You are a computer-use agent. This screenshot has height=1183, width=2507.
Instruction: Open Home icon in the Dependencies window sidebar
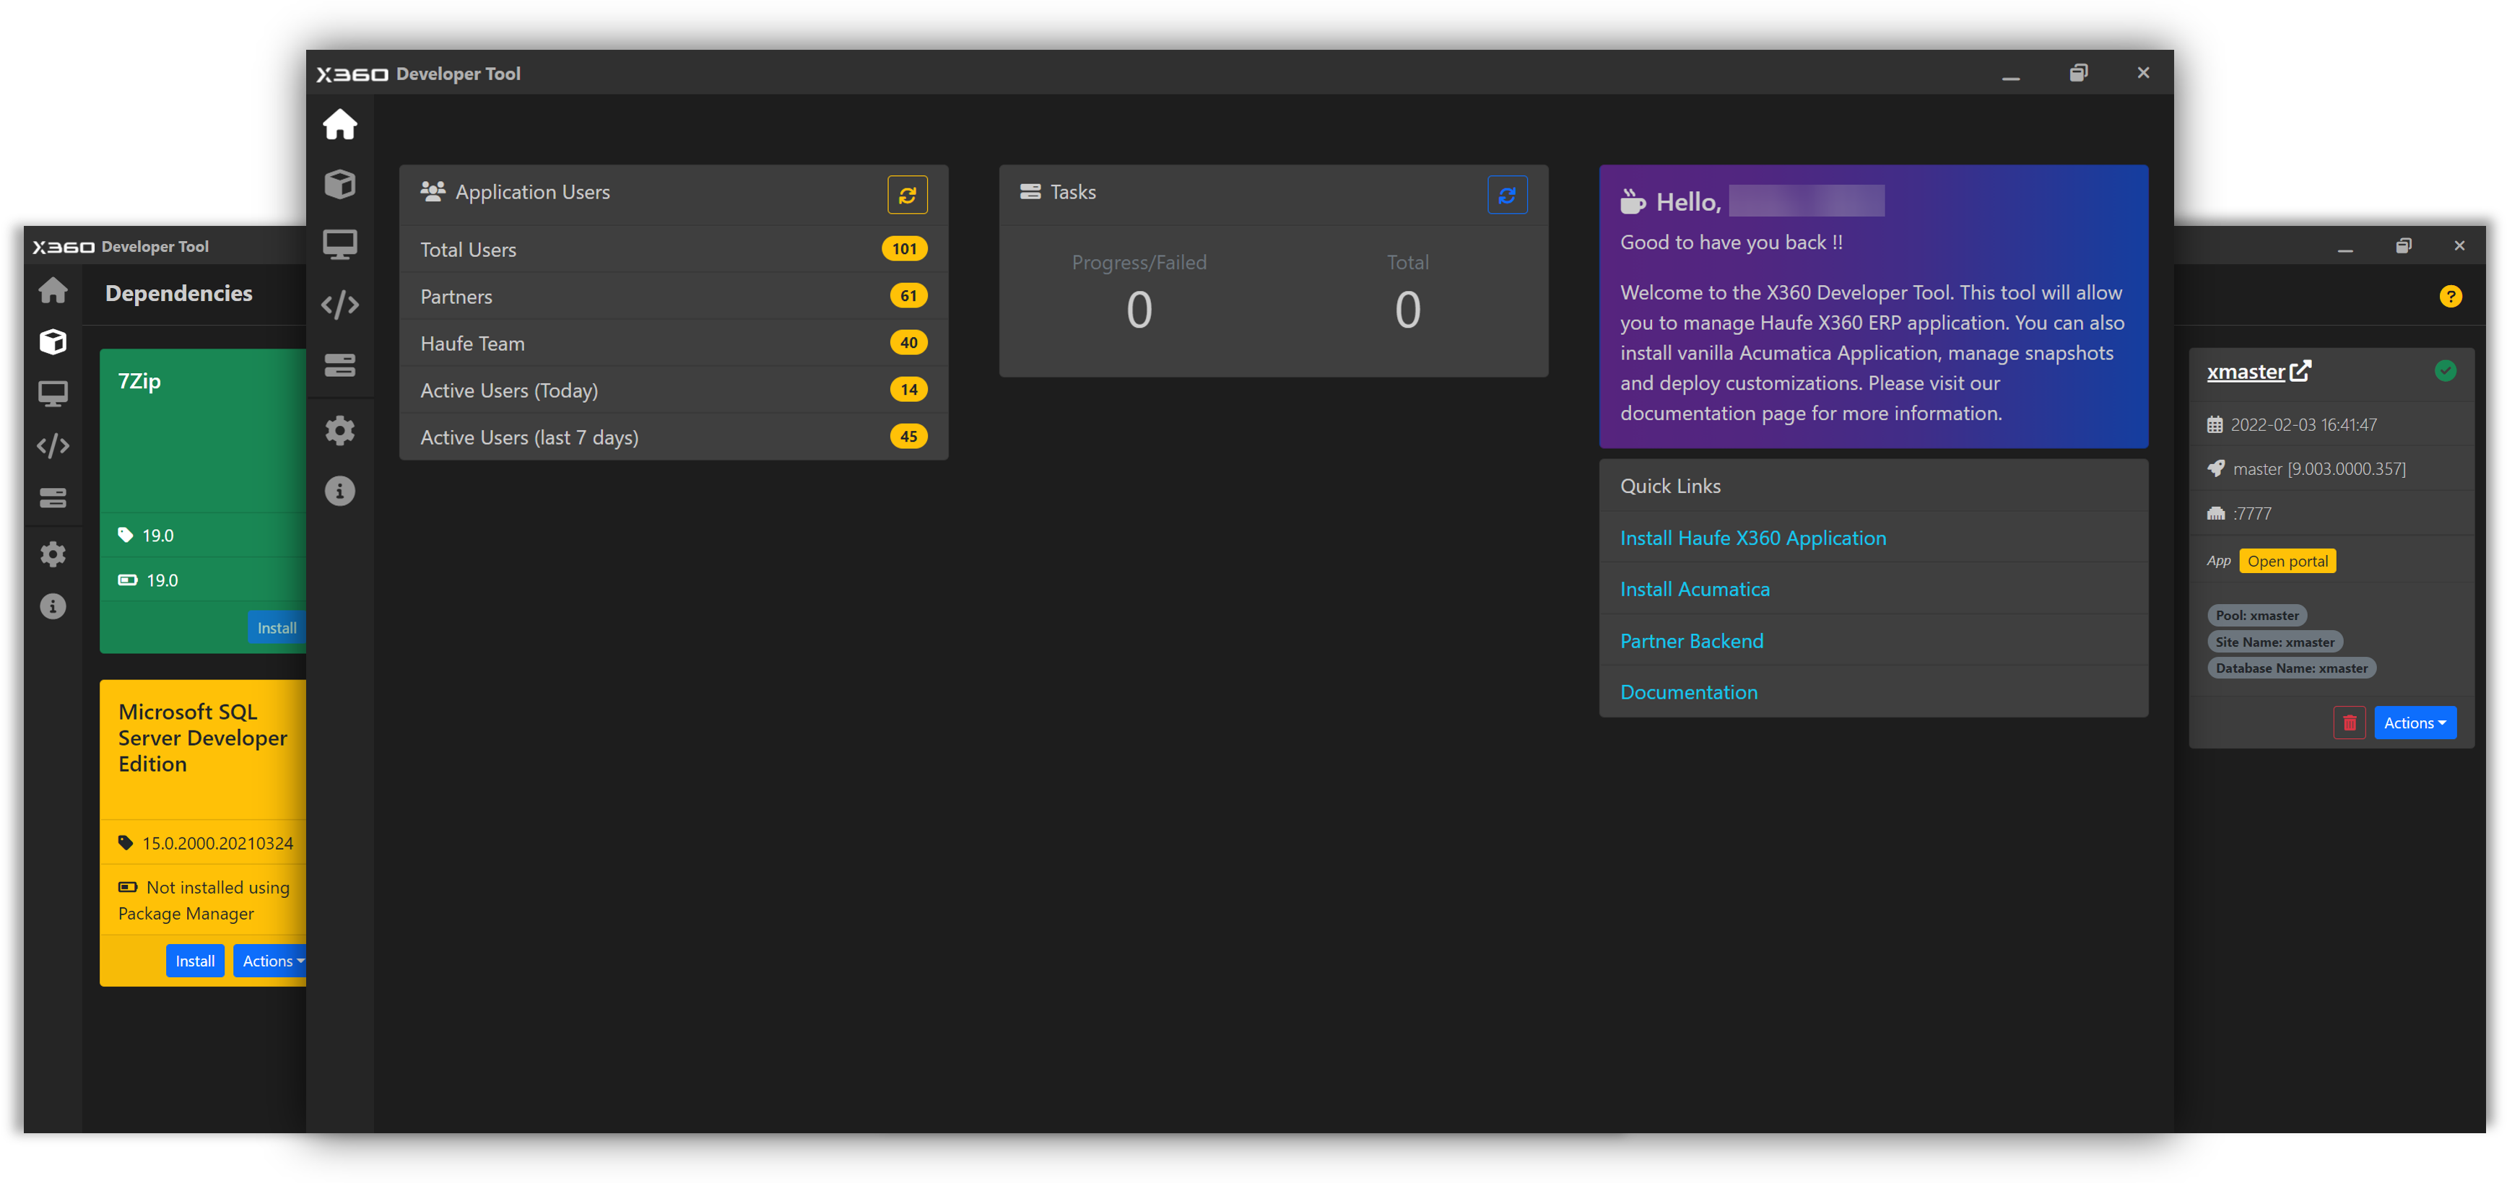pyautogui.click(x=53, y=290)
